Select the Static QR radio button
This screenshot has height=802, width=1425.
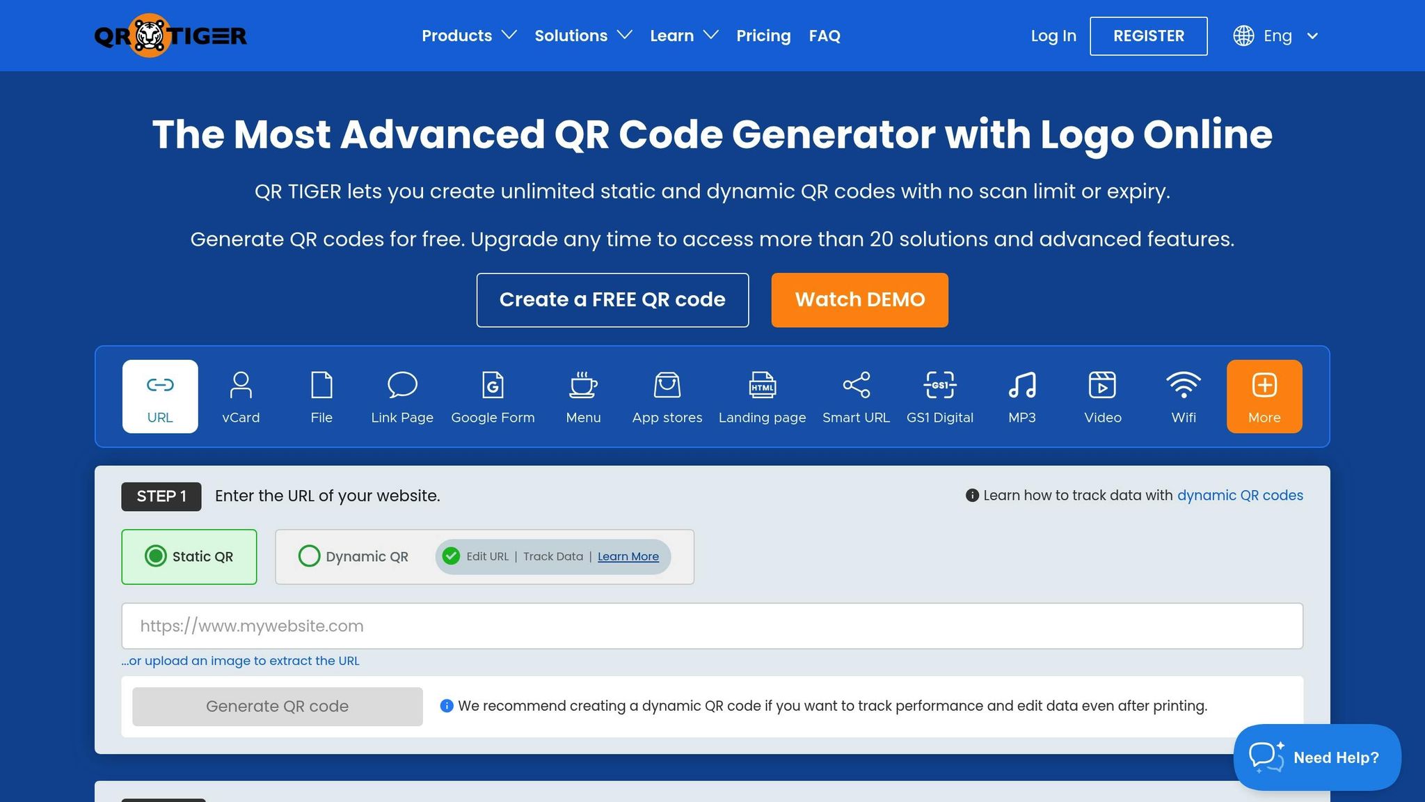coord(156,556)
